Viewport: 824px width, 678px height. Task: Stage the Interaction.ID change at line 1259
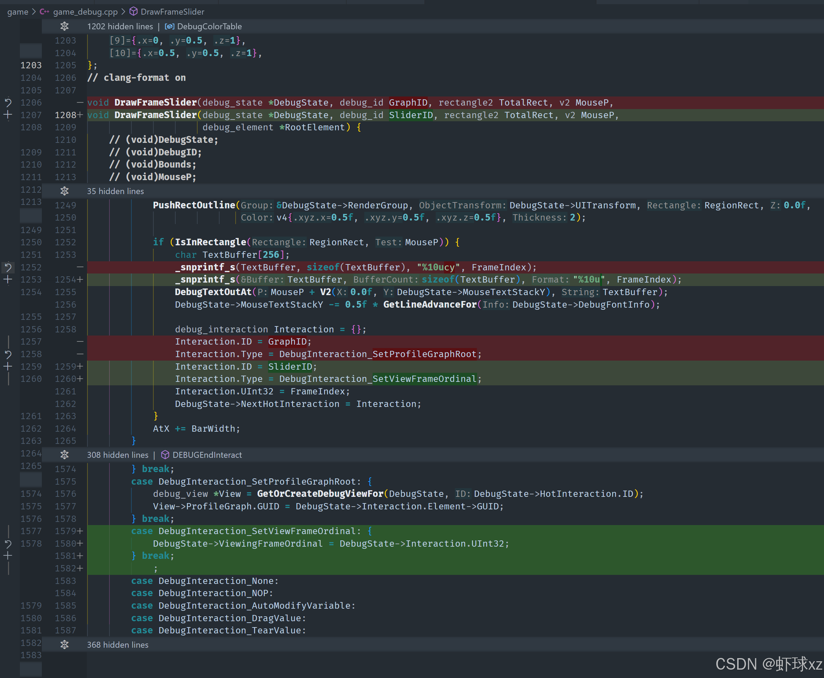[x=8, y=367]
